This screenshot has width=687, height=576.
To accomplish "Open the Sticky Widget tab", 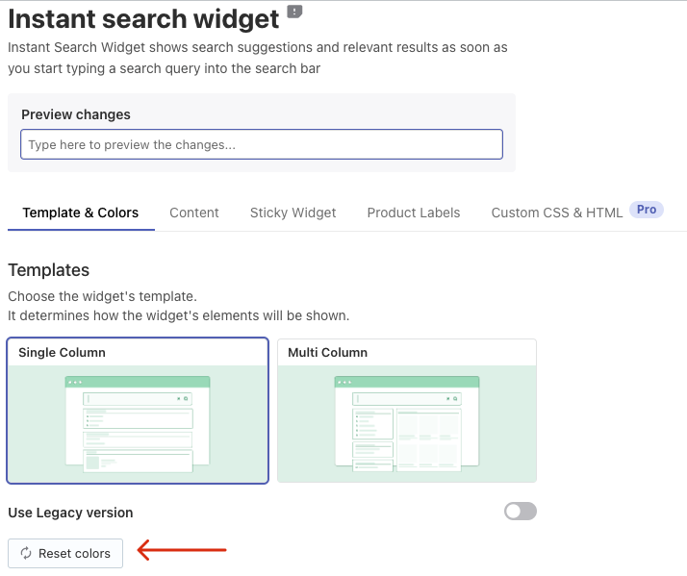I will click(293, 213).
